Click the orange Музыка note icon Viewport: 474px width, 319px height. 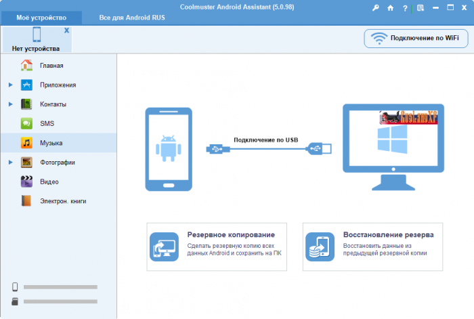click(x=26, y=143)
